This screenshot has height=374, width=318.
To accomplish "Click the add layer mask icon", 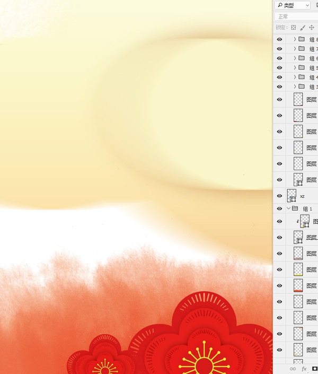I will point(315,369).
